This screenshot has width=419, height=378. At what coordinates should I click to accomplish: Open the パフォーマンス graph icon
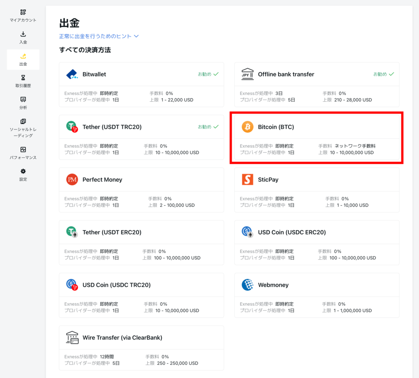pyautogui.click(x=23, y=149)
